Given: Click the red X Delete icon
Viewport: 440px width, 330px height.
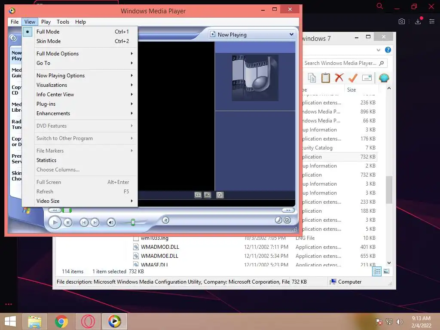Looking at the screenshot, I should 339,78.
